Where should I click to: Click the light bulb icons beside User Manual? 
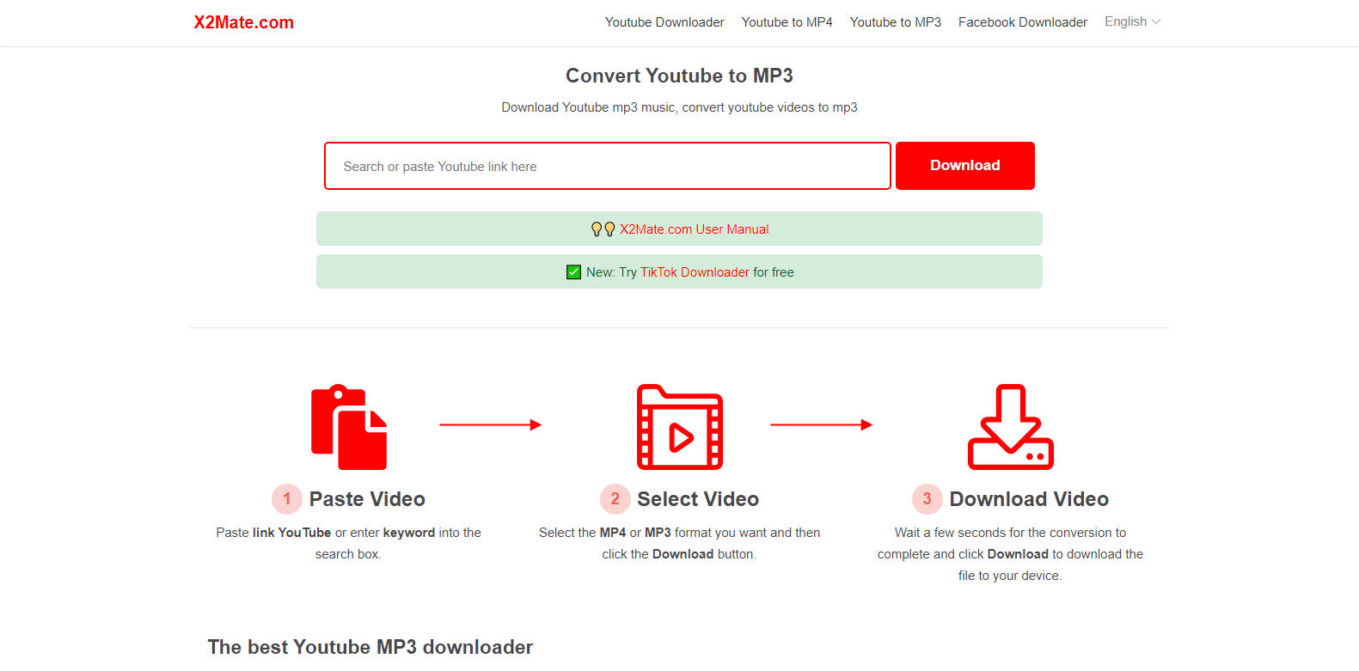pos(603,229)
